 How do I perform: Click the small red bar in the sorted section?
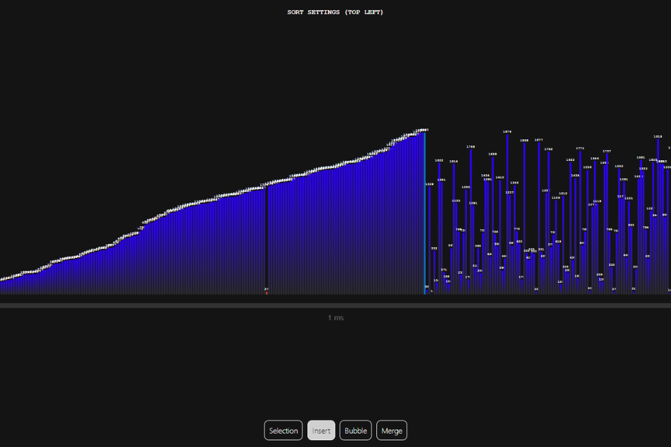(x=266, y=292)
